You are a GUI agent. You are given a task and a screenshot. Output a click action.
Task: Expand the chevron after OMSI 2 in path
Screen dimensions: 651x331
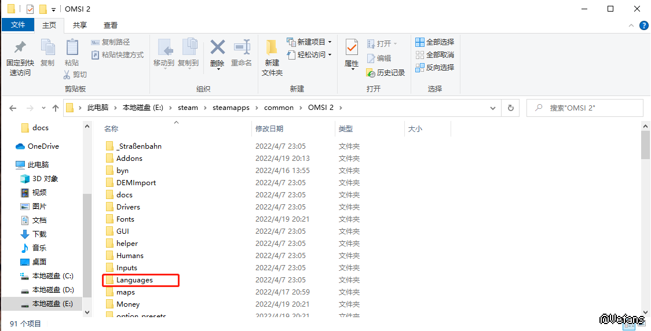tap(341, 108)
